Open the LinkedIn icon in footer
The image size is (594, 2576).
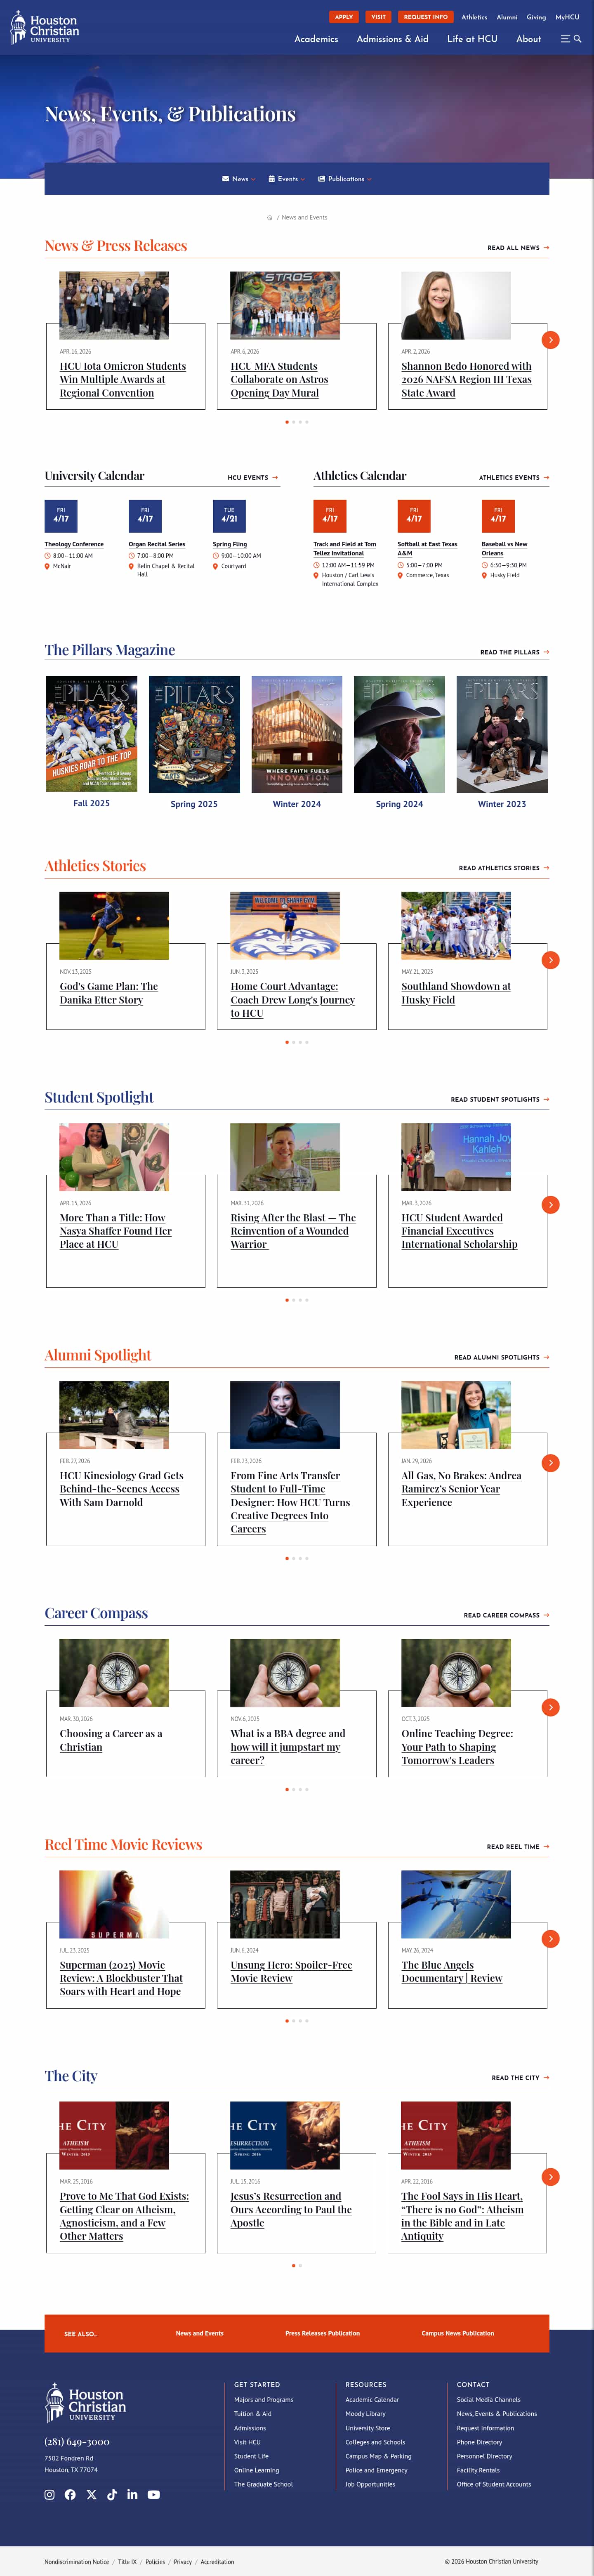tap(132, 2495)
